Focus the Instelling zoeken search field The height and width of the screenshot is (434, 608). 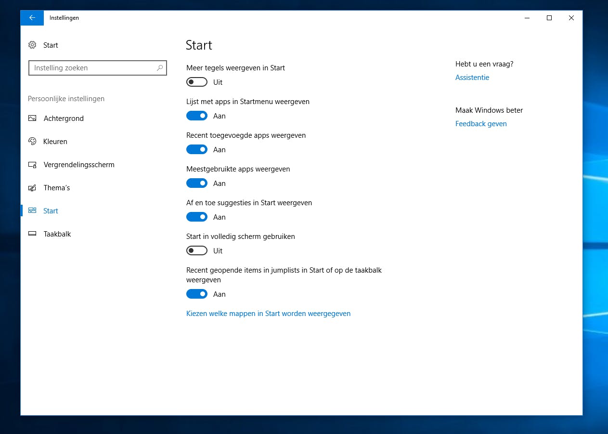[x=98, y=68]
